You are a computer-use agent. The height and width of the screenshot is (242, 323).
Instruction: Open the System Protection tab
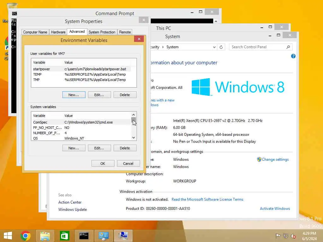coord(102,32)
